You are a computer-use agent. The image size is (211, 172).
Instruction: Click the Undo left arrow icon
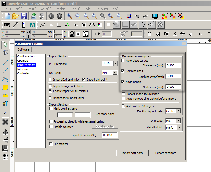coord(51,16)
